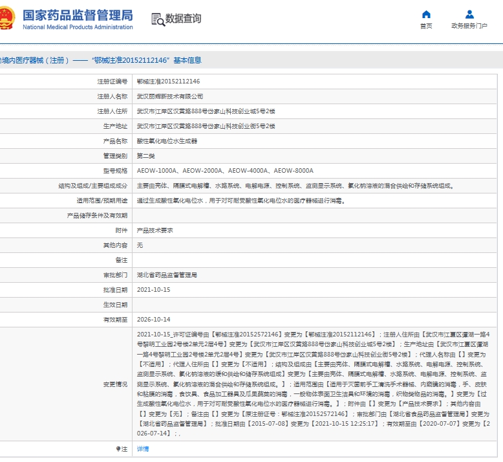Viewport: 503px width, 462px height.
Task: Click the 变更情况 label
Action: point(115,384)
